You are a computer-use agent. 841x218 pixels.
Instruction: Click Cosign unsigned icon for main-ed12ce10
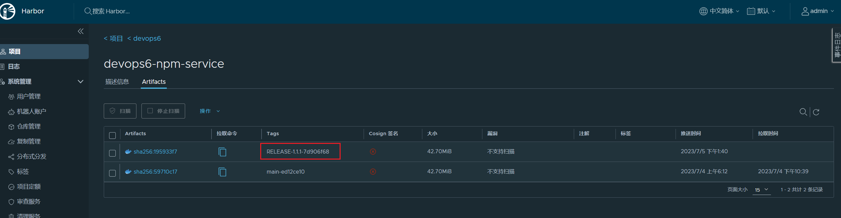click(x=373, y=172)
